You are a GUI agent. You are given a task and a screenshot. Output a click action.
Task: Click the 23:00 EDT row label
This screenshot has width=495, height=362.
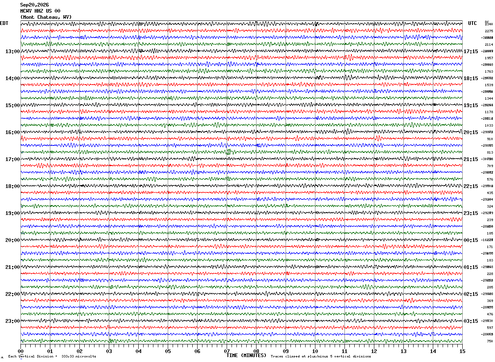click(x=12, y=321)
